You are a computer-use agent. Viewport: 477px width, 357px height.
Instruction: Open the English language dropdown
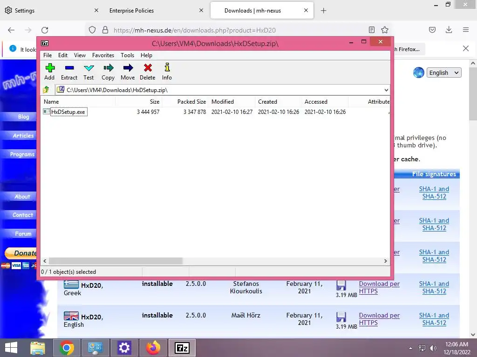pos(444,73)
